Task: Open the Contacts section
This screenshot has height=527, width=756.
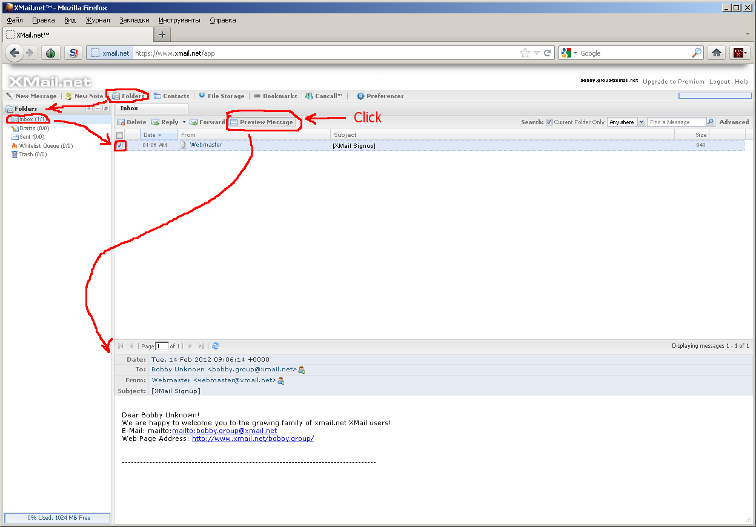Action: pos(171,96)
